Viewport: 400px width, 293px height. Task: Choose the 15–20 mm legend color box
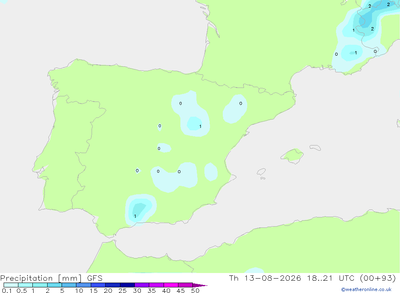[98, 285]
